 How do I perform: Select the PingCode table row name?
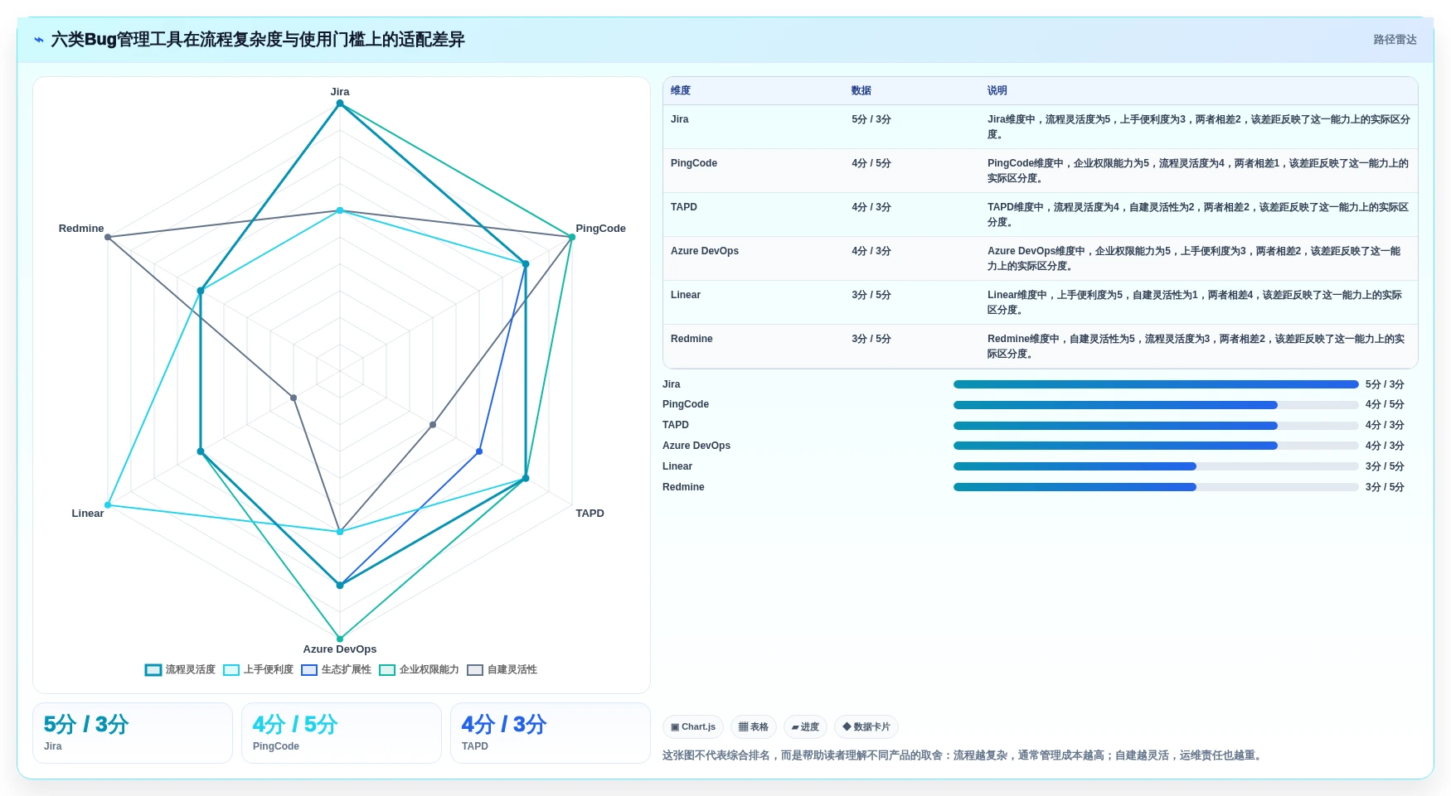(694, 163)
